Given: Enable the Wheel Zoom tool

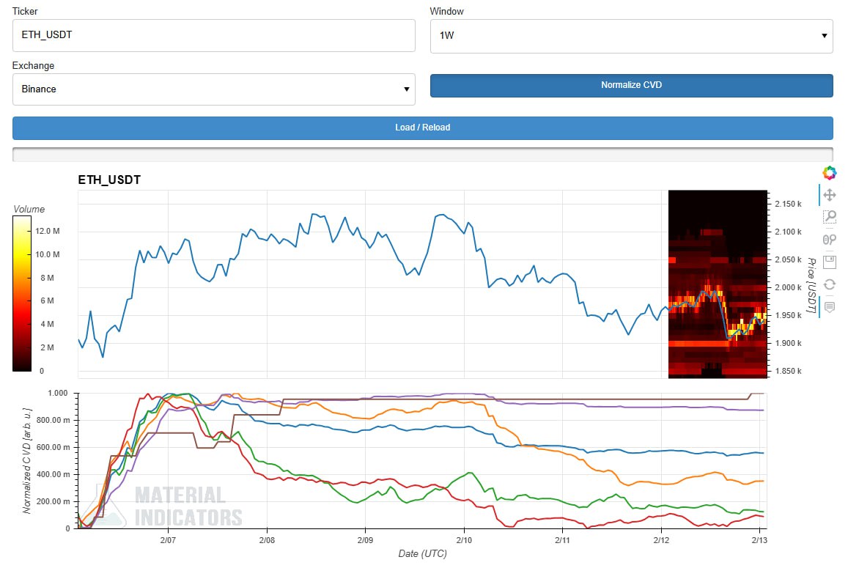Looking at the screenshot, I should 829,240.
